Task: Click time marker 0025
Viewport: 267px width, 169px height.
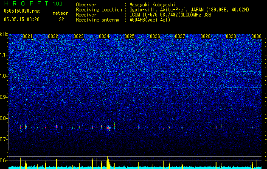Action: click(x=129, y=36)
